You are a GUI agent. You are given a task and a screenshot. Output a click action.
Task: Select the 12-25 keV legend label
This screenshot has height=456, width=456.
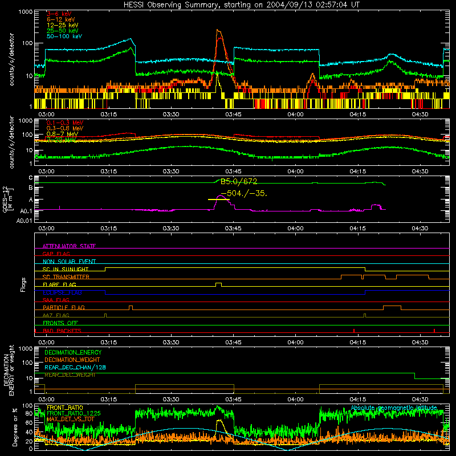coord(62,25)
